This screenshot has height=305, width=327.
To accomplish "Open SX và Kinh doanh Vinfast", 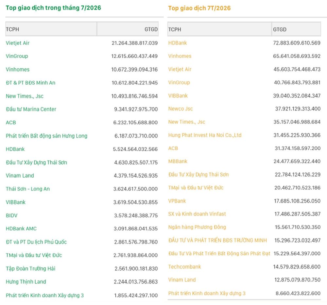I will (197, 214).
